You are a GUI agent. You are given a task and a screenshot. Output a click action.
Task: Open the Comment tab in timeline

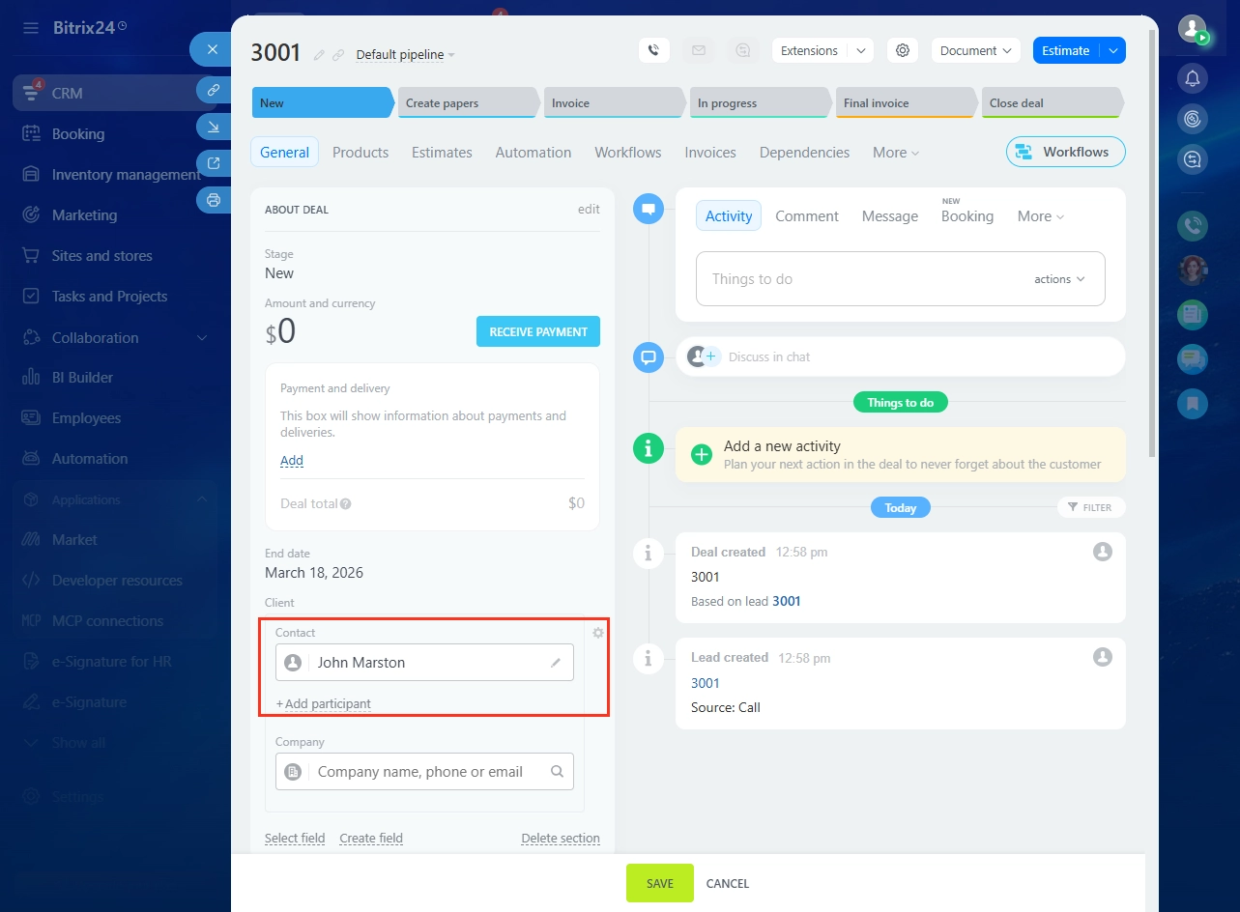pyautogui.click(x=807, y=216)
